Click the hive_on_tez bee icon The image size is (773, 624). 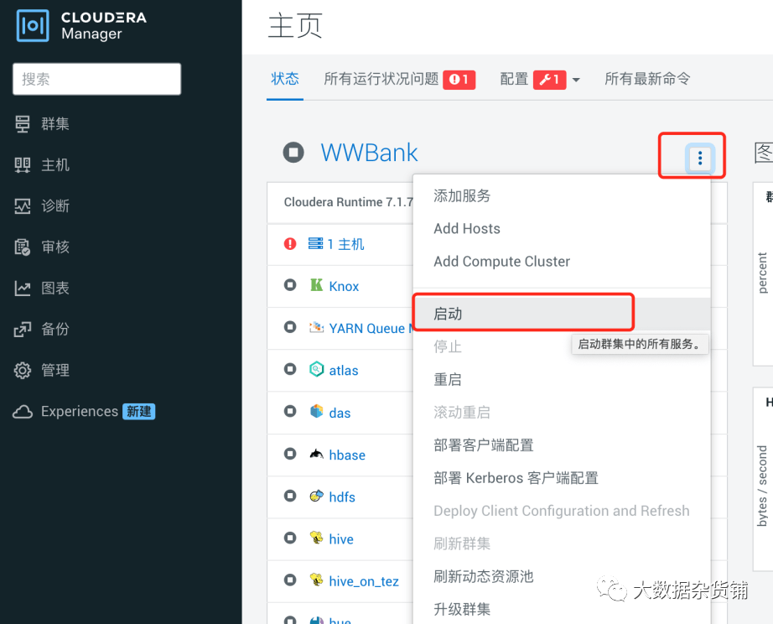pyautogui.click(x=317, y=580)
